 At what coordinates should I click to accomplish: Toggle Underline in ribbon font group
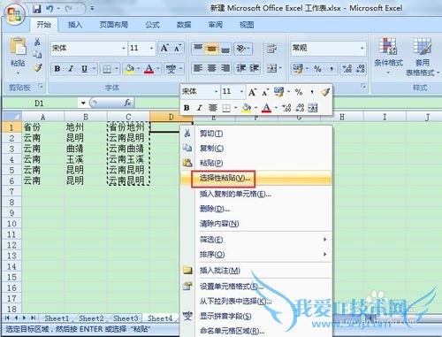click(84, 69)
